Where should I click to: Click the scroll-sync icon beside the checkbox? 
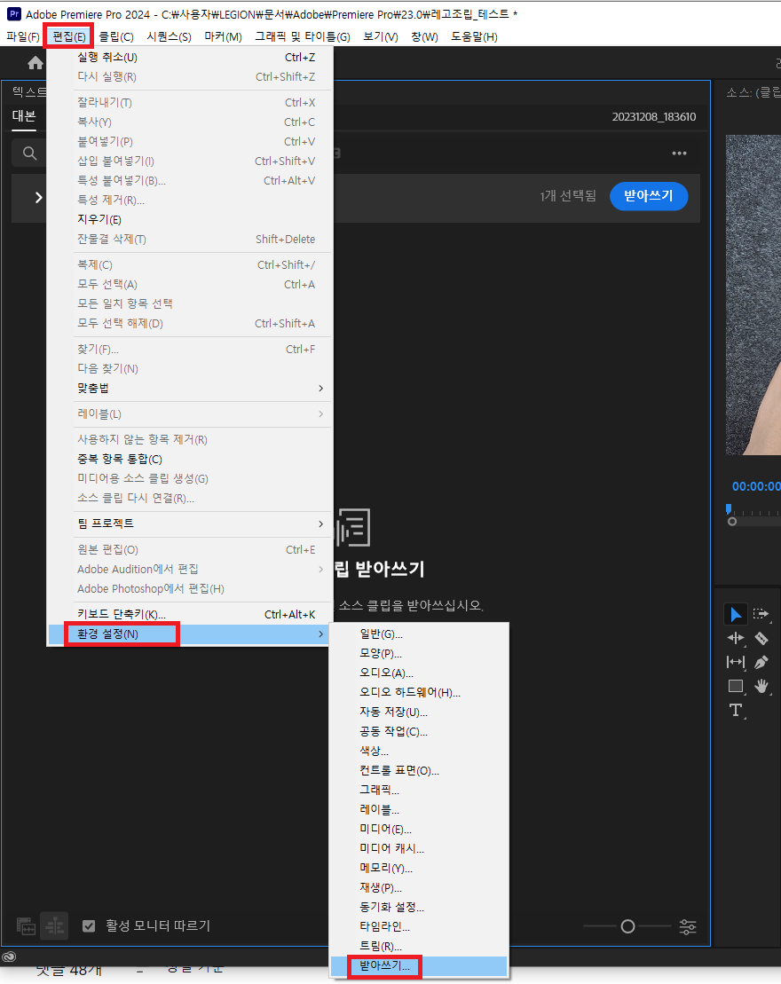click(x=54, y=926)
